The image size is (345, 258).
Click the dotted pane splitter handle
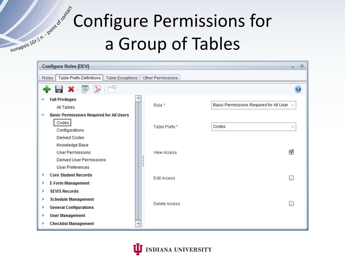pos(143,161)
